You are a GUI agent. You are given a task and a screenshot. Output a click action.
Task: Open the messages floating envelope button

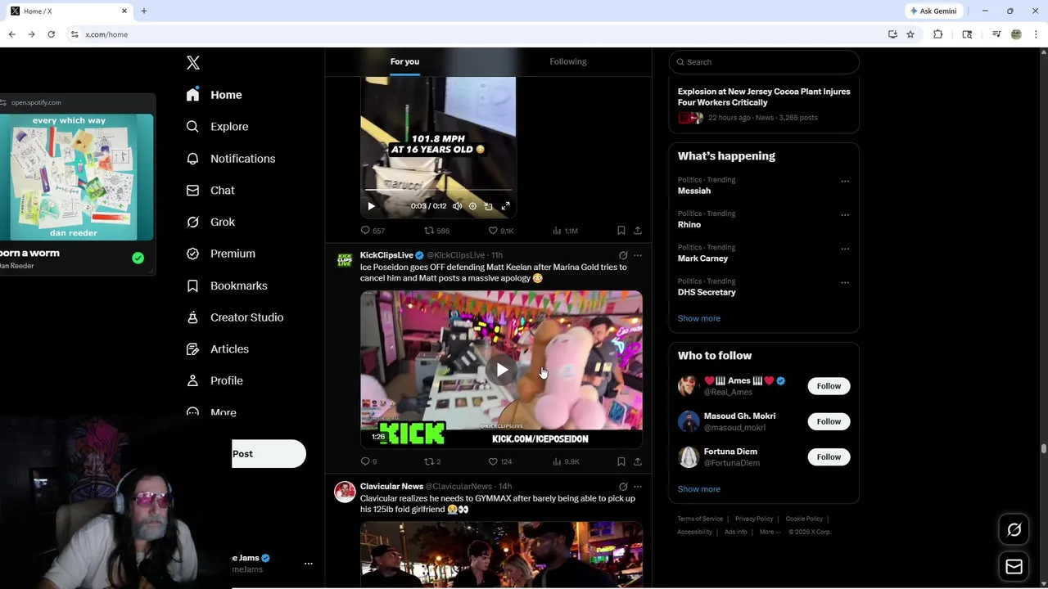pyautogui.click(x=1014, y=567)
